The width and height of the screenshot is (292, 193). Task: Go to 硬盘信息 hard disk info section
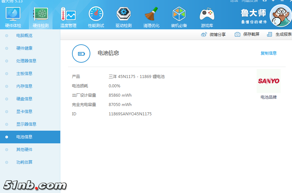[24, 99]
